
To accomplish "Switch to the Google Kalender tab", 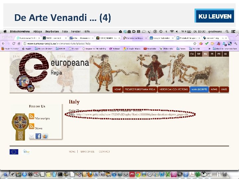I will point(161,38).
